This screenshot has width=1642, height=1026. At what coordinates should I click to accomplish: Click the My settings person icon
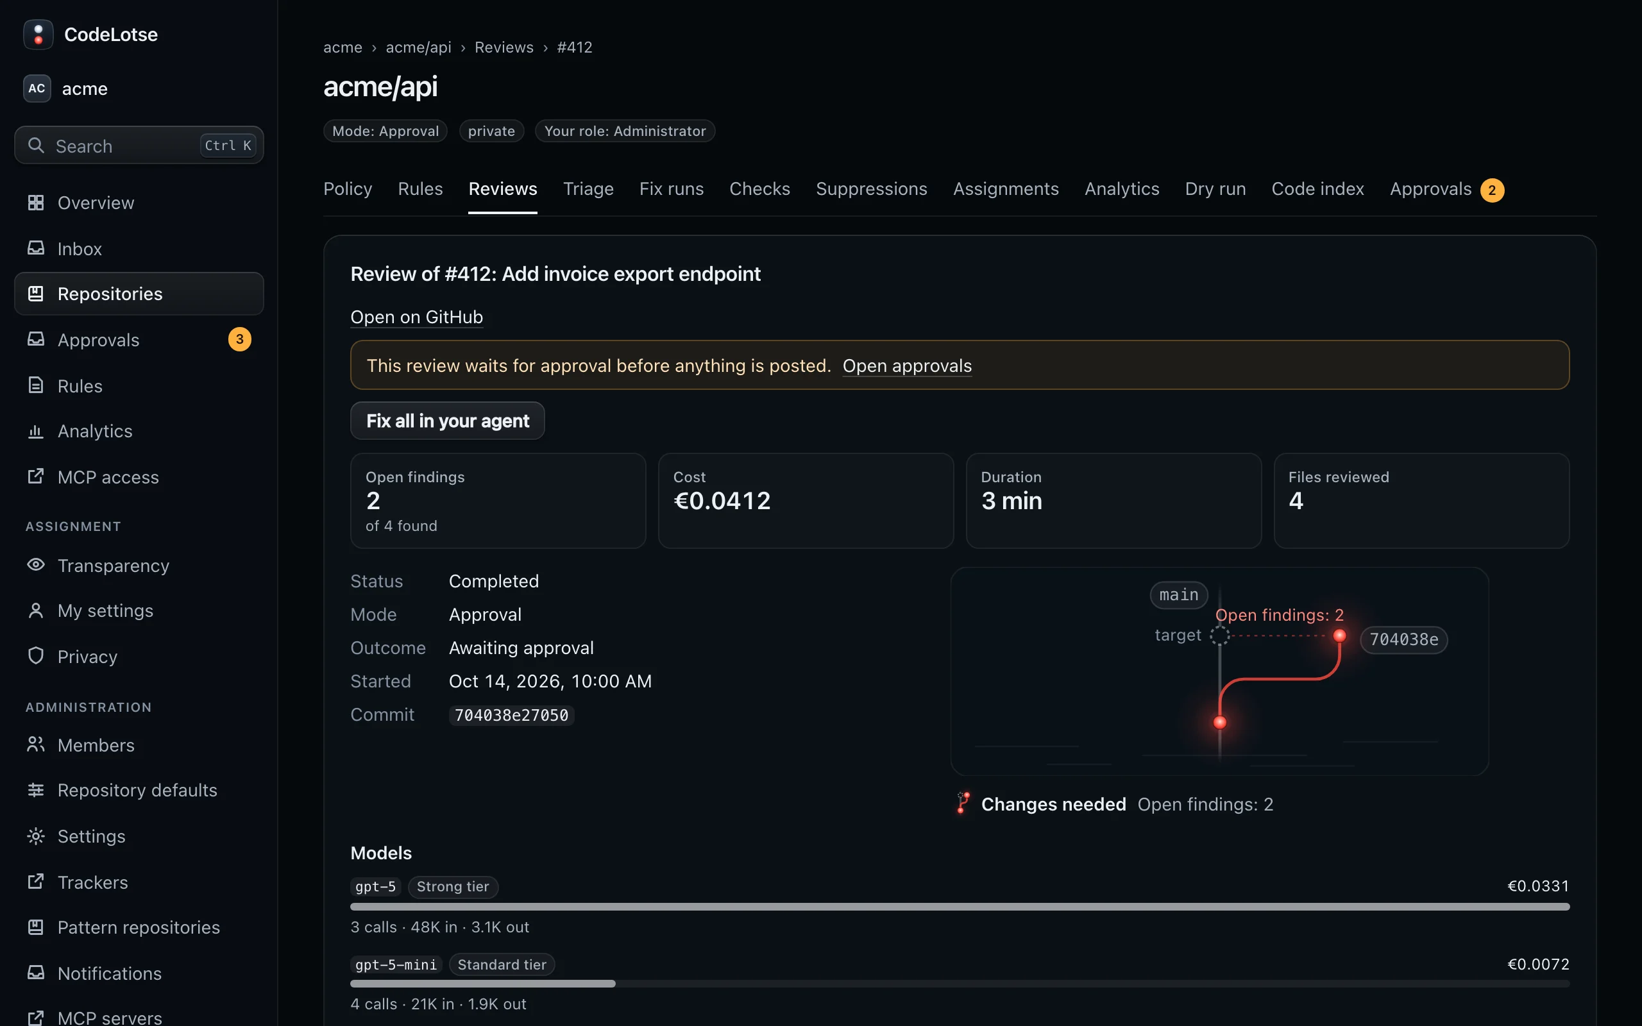tap(35, 610)
